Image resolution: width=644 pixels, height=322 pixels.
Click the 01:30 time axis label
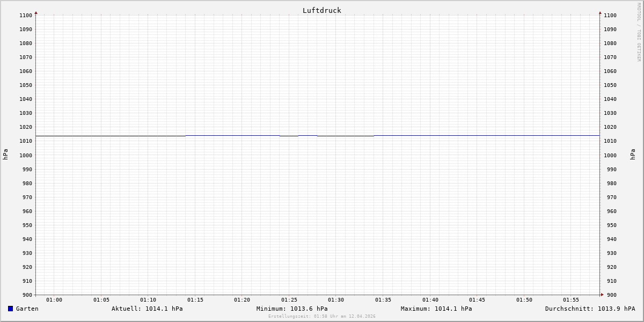coord(336,299)
